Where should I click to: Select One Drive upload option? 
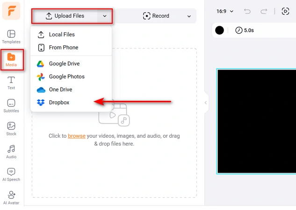coord(71,90)
